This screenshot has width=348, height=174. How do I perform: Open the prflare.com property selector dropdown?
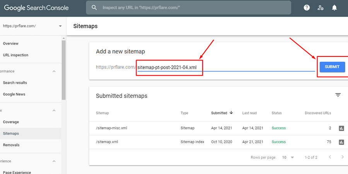pyautogui.click(x=60, y=26)
